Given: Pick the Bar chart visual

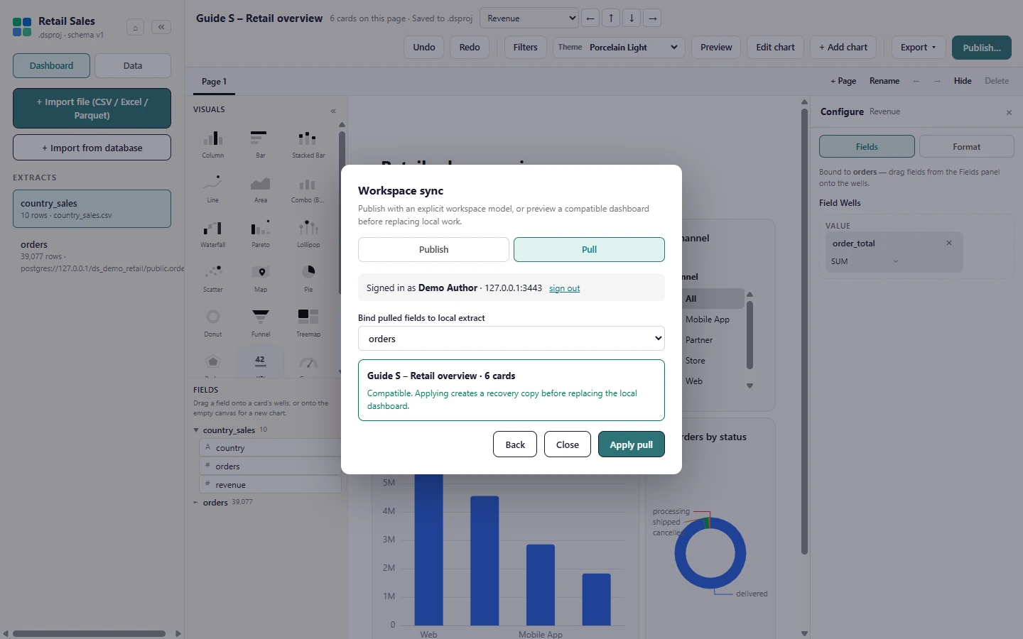Looking at the screenshot, I should click(260, 143).
